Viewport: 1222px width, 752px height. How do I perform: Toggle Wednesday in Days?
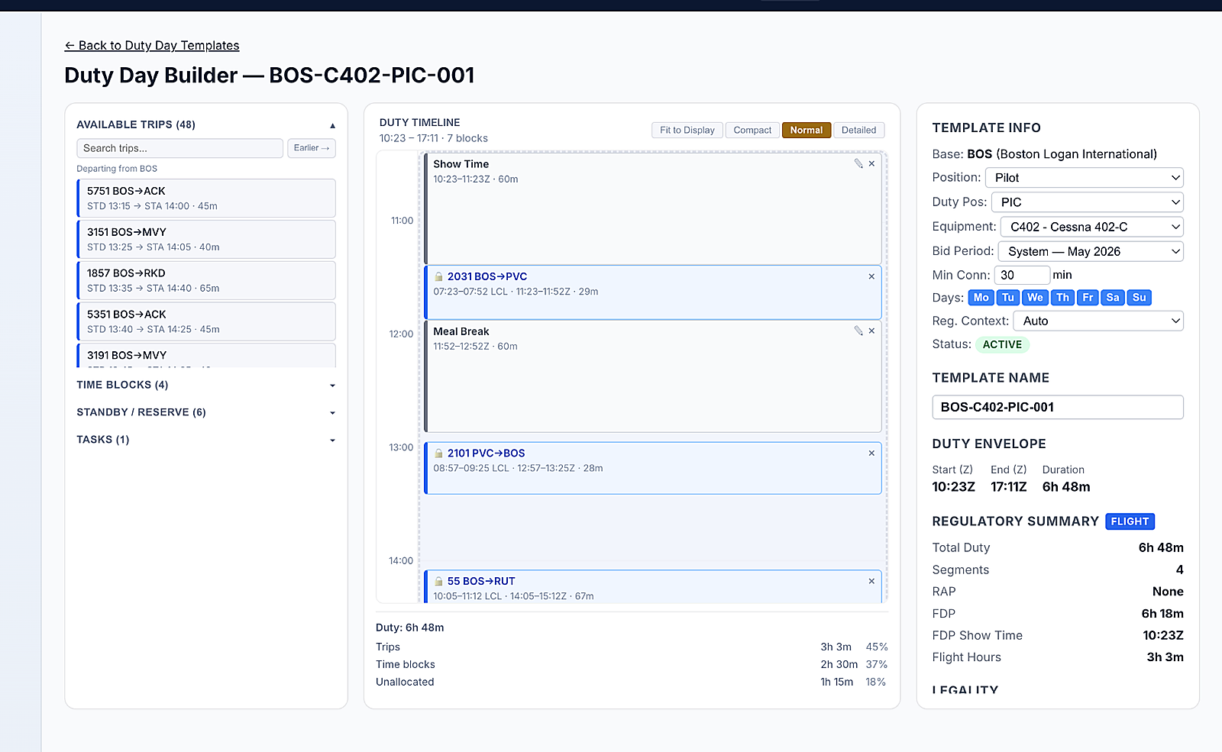pyautogui.click(x=1035, y=298)
